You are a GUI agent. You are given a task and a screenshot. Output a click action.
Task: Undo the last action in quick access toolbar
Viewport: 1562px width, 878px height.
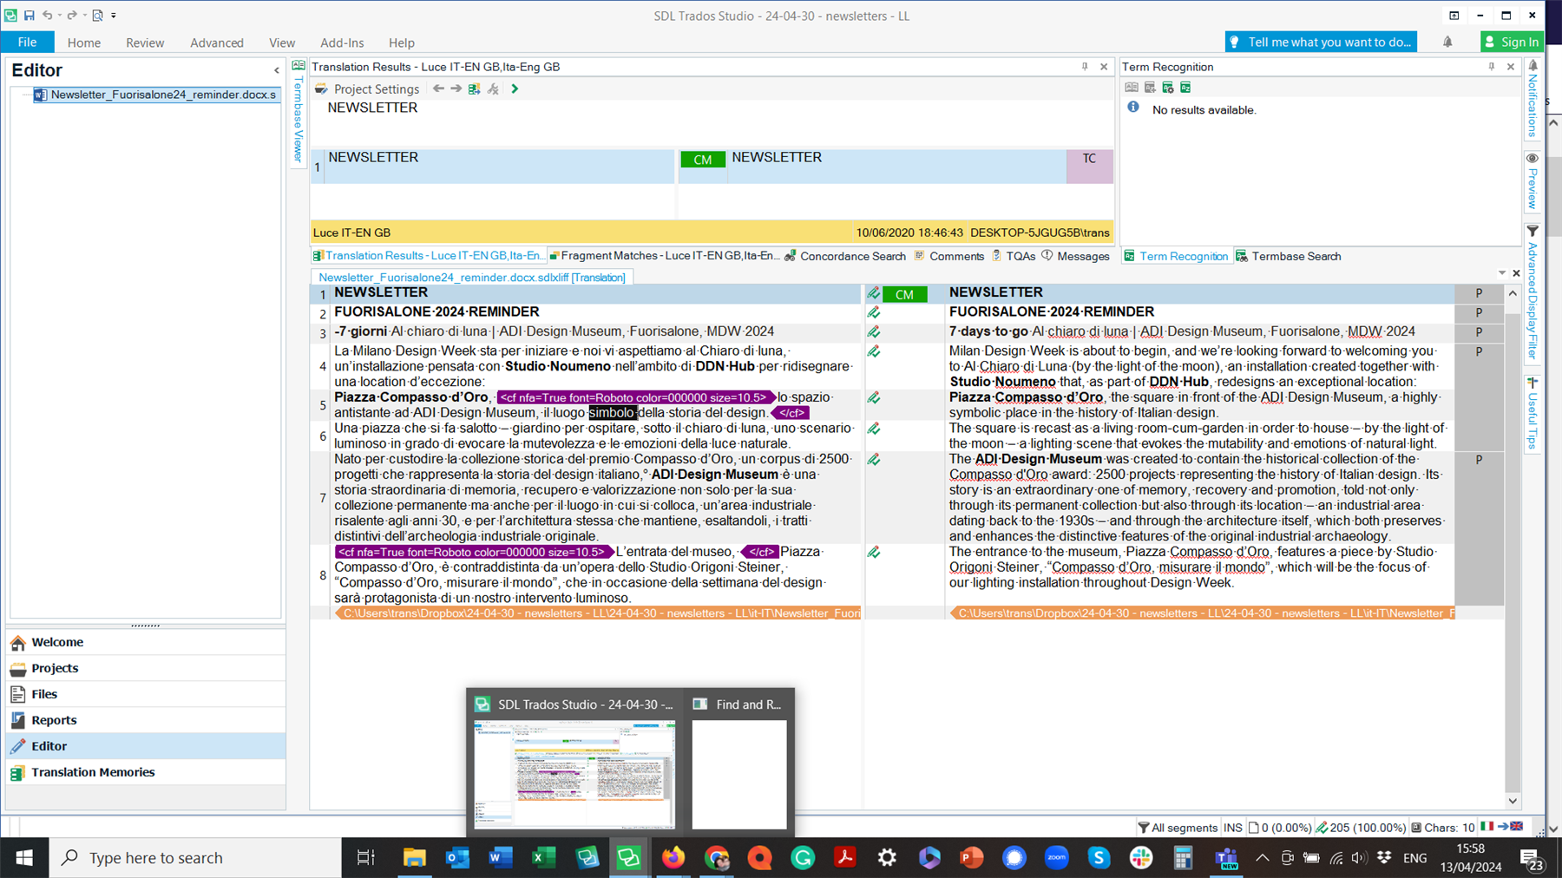coord(48,16)
